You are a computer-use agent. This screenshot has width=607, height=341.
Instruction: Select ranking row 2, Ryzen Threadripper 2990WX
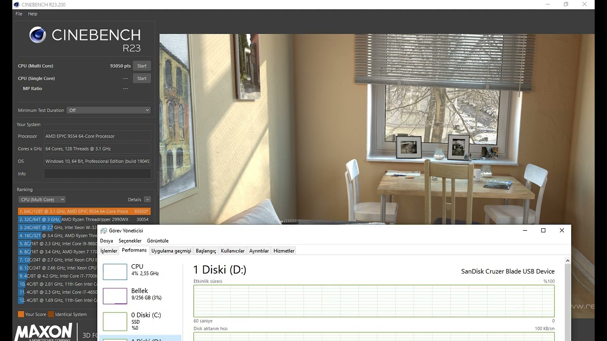point(84,219)
